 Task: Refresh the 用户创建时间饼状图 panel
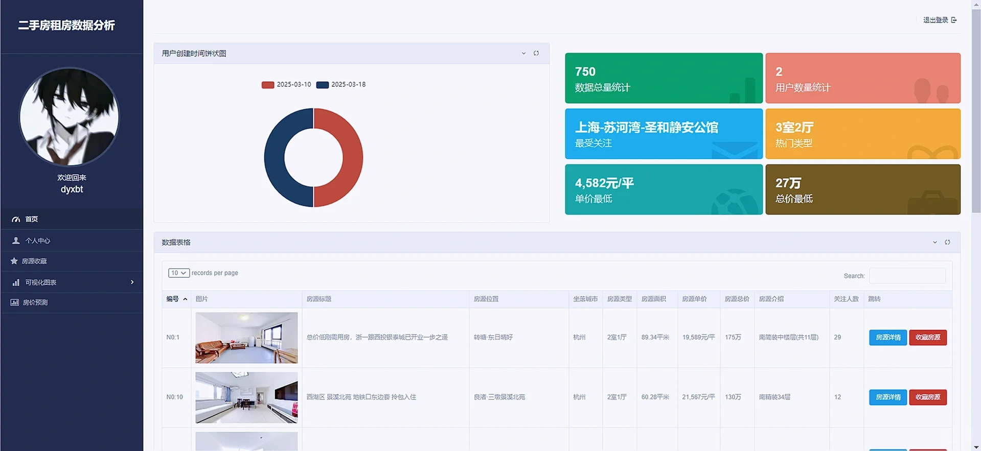536,53
